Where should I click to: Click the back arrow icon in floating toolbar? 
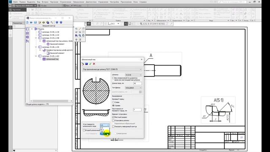[x=76, y=32]
